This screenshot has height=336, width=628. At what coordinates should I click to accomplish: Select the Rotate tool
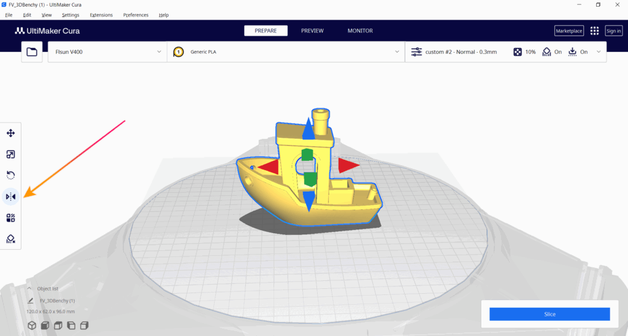pos(11,176)
